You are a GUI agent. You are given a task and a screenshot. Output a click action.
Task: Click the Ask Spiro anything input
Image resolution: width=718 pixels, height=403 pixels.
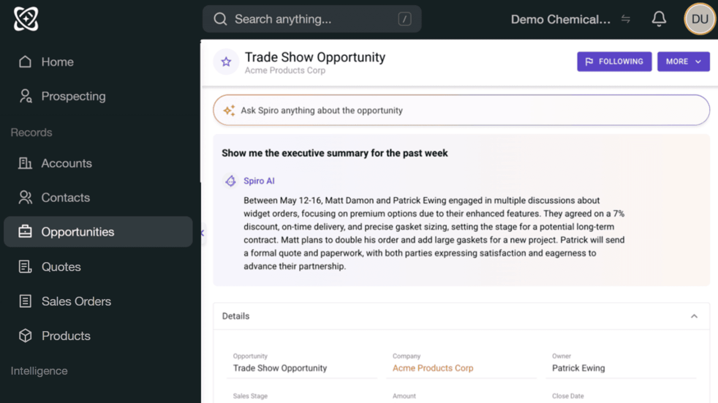click(461, 110)
